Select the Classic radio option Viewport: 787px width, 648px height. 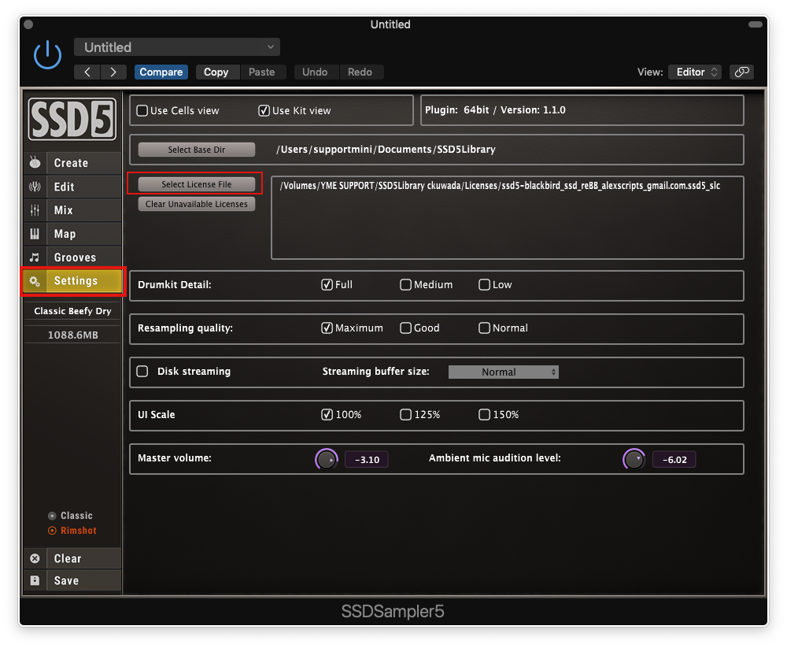click(x=53, y=516)
